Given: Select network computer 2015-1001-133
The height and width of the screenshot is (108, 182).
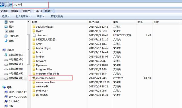Looking at the screenshot, I should pyautogui.click(x=15, y=92).
